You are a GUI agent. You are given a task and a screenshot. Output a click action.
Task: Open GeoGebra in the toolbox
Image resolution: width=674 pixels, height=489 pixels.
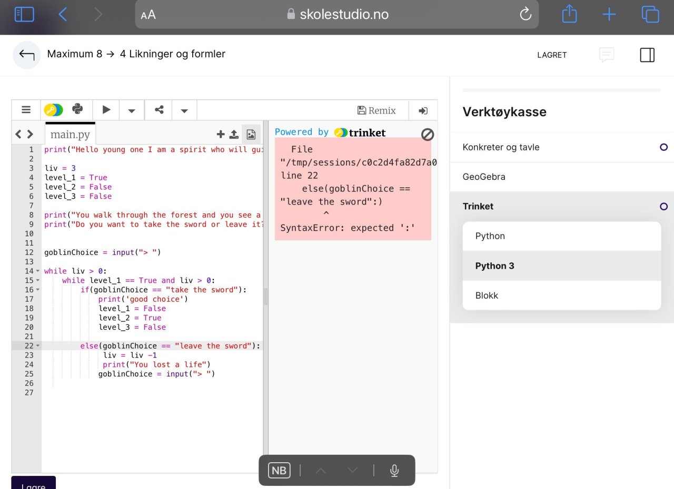tap(484, 177)
